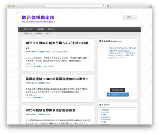Open 年間行事計画 in the カテゴリー list
The height and width of the screenshot is (134, 159).
point(106,117)
